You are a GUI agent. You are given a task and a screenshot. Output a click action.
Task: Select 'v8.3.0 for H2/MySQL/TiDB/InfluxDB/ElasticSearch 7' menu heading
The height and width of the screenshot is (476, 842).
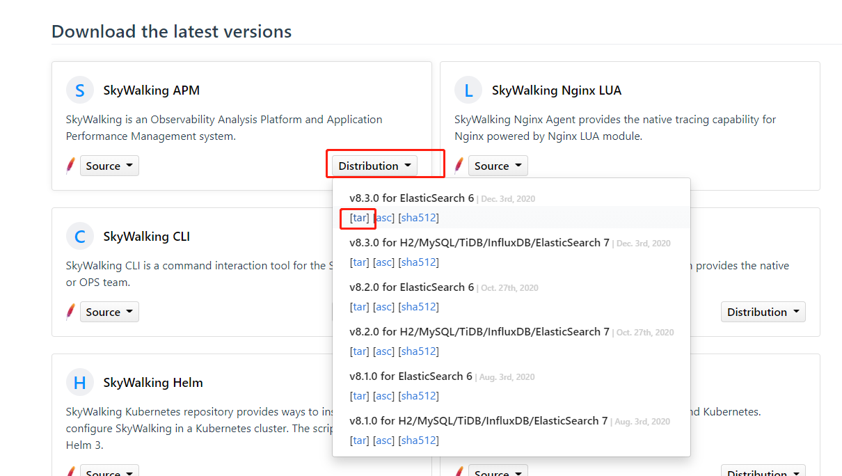click(x=479, y=243)
